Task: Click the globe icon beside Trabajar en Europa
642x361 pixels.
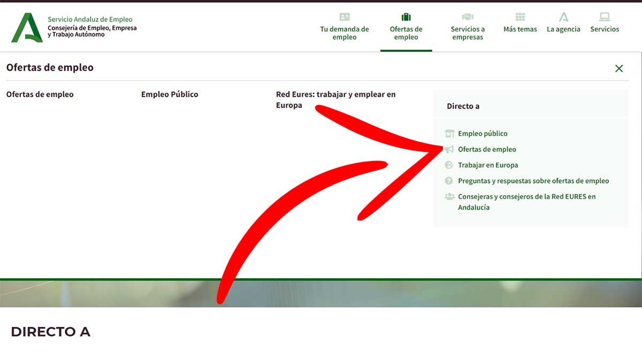Action: pyautogui.click(x=449, y=165)
